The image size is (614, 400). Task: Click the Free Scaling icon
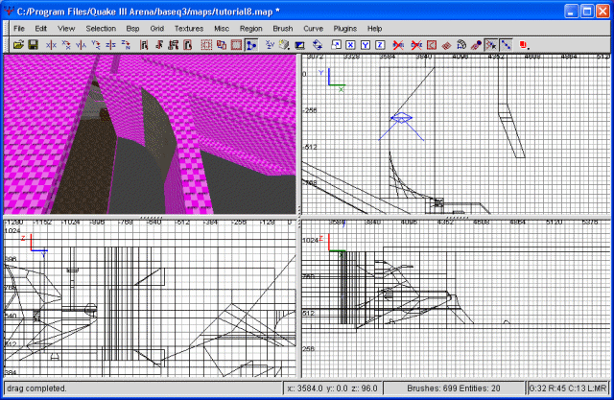coord(336,45)
